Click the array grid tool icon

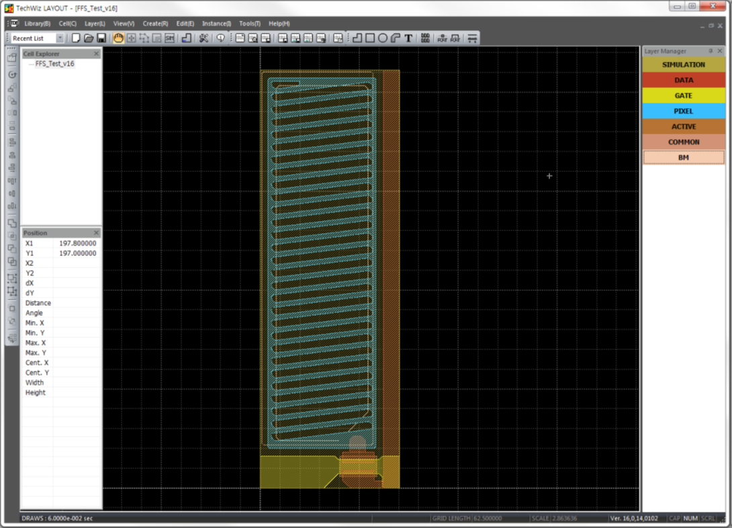[425, 38]
